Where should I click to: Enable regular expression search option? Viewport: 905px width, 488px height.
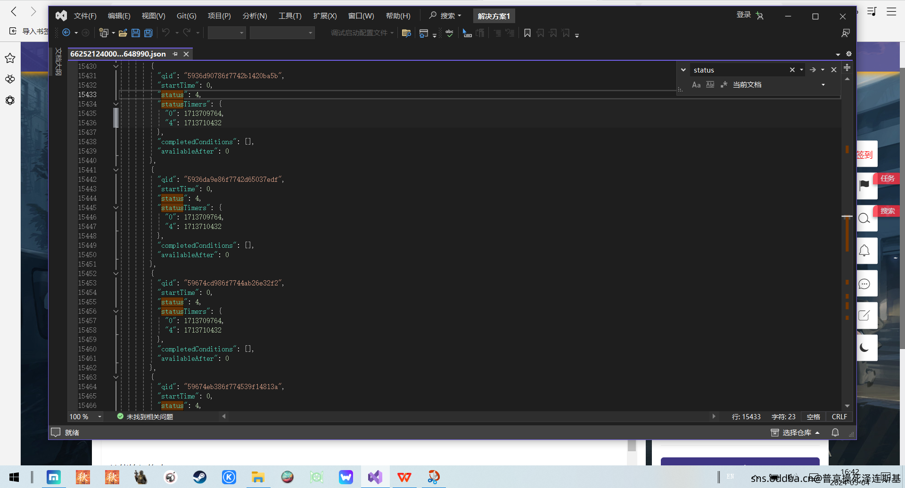(724, 85)
